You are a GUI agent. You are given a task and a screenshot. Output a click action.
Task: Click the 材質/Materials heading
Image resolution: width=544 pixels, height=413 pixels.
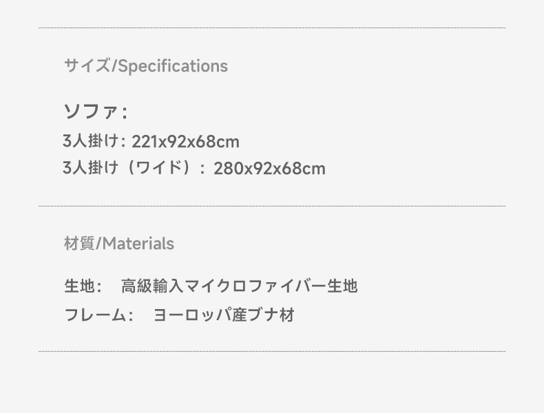[119, 244]
